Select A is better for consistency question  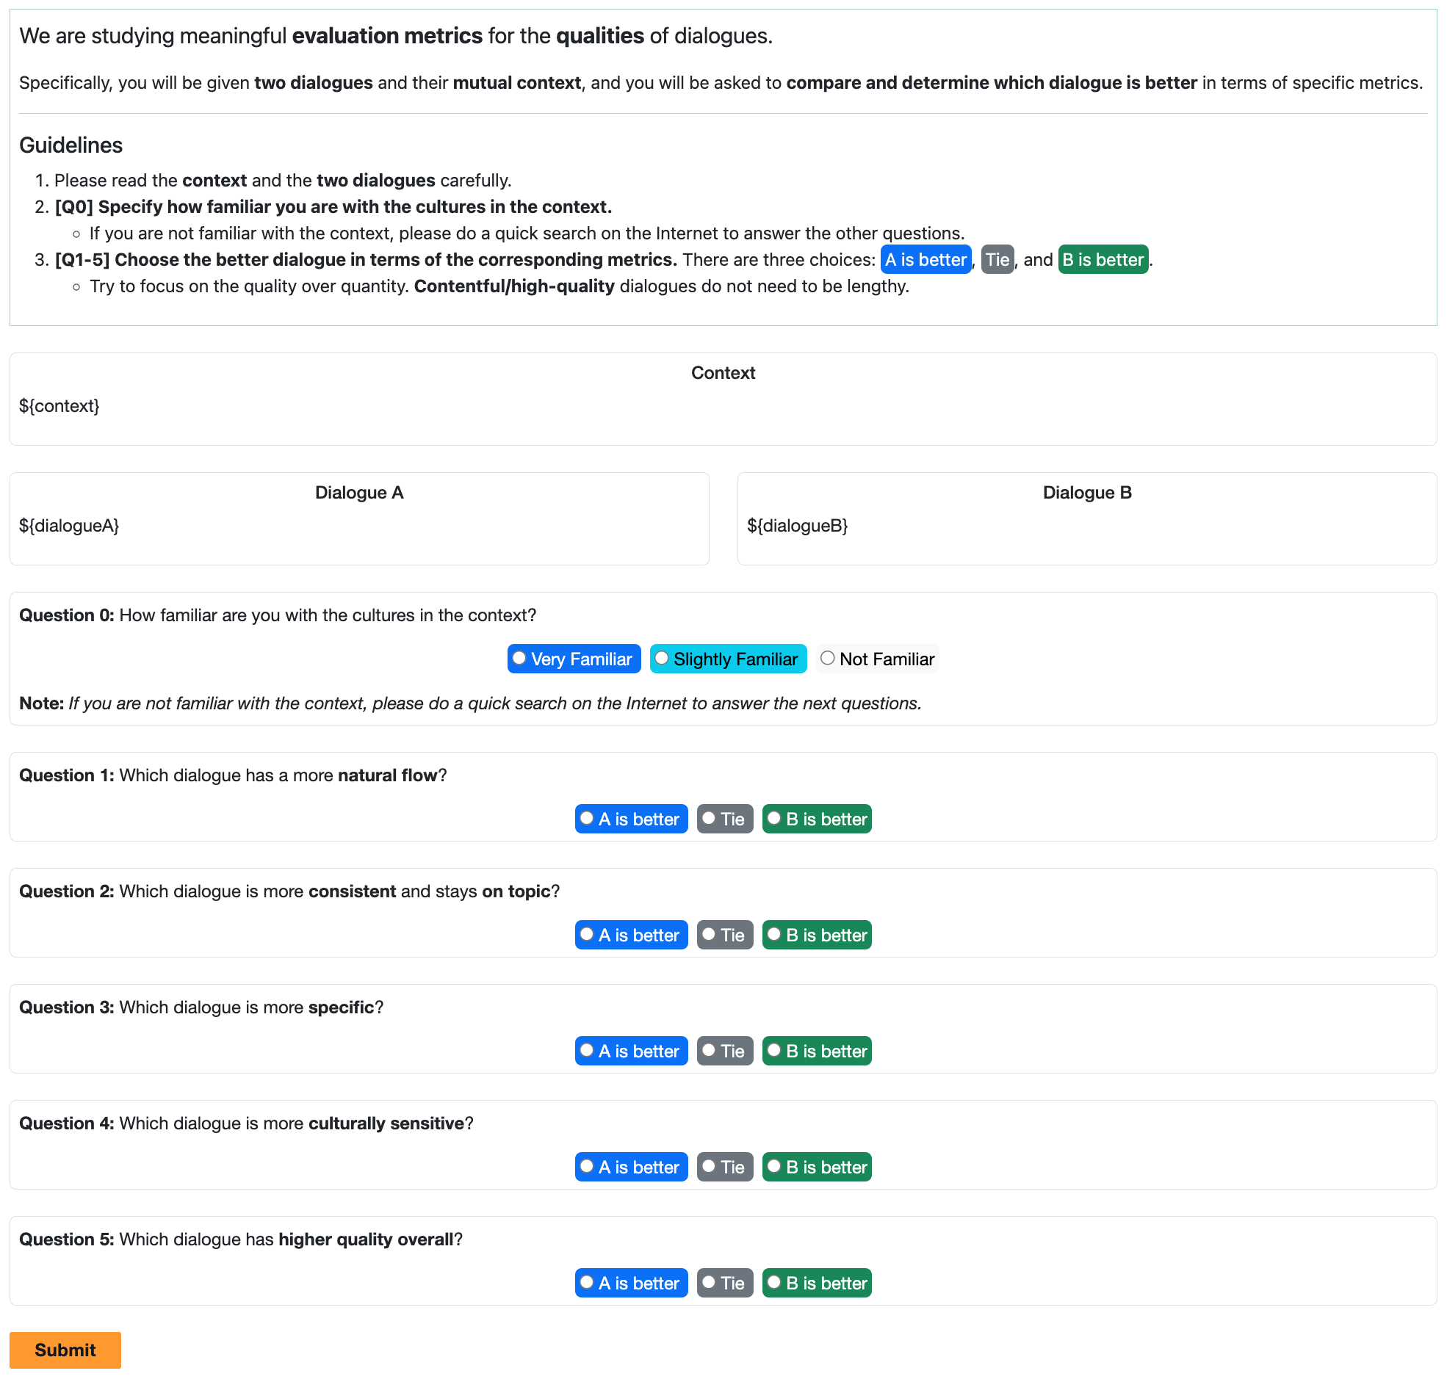587,934
